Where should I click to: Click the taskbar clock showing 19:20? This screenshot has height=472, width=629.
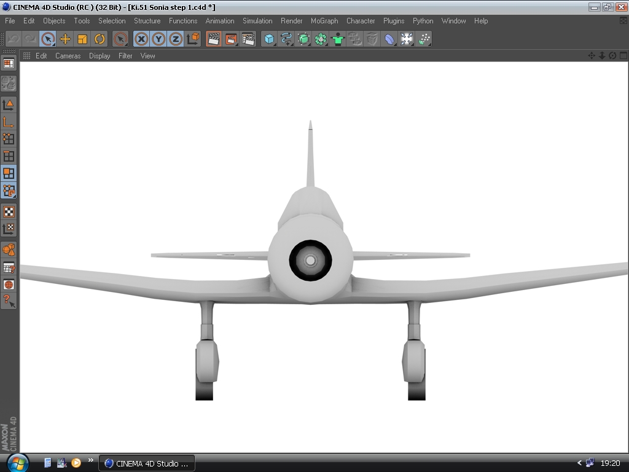tap(610, 463)
